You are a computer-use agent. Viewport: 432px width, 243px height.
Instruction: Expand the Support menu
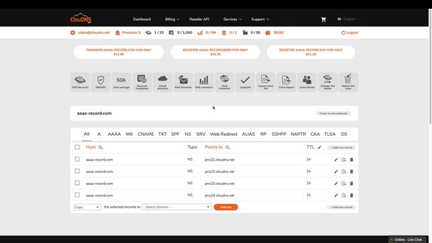(260, 20)
